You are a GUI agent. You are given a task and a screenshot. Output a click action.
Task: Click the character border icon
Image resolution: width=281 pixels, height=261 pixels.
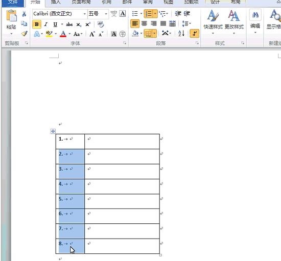(123, 14)
